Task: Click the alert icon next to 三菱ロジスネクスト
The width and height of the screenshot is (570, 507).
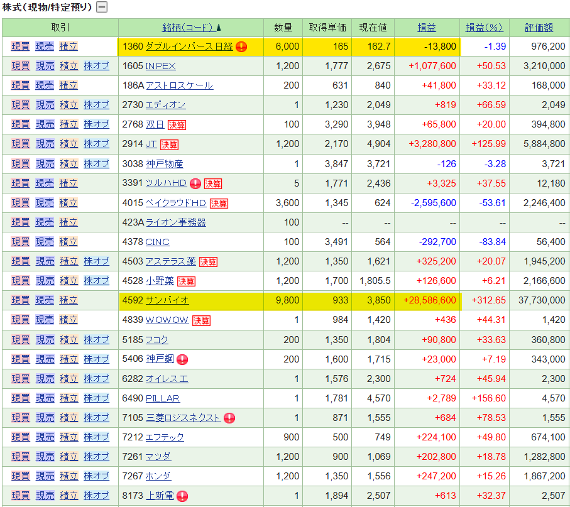Action: pyautogui.click(x=229, y=418)
